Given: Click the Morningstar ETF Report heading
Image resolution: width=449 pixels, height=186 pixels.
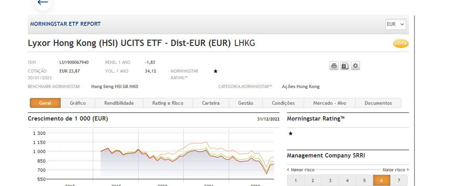Looking at the screenshot, I should coord(66,24).
